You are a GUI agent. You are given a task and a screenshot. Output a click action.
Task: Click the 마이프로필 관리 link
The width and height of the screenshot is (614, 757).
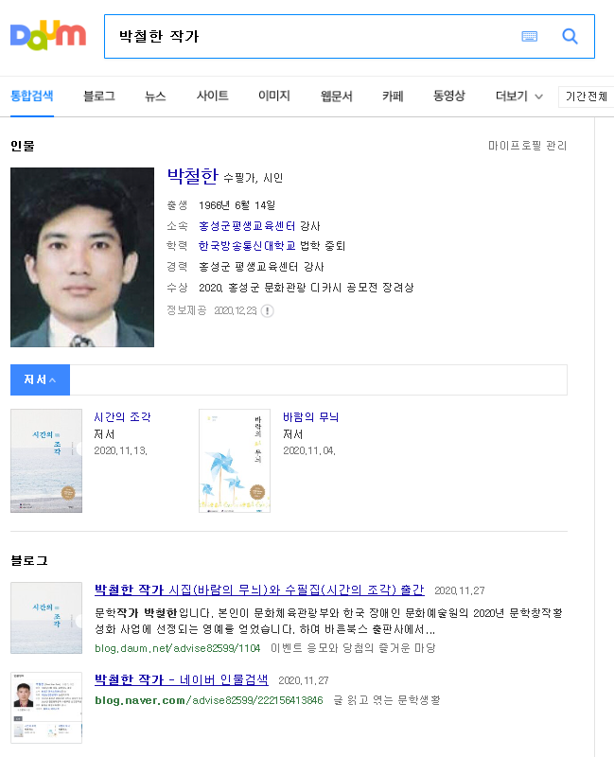point(527,146)
